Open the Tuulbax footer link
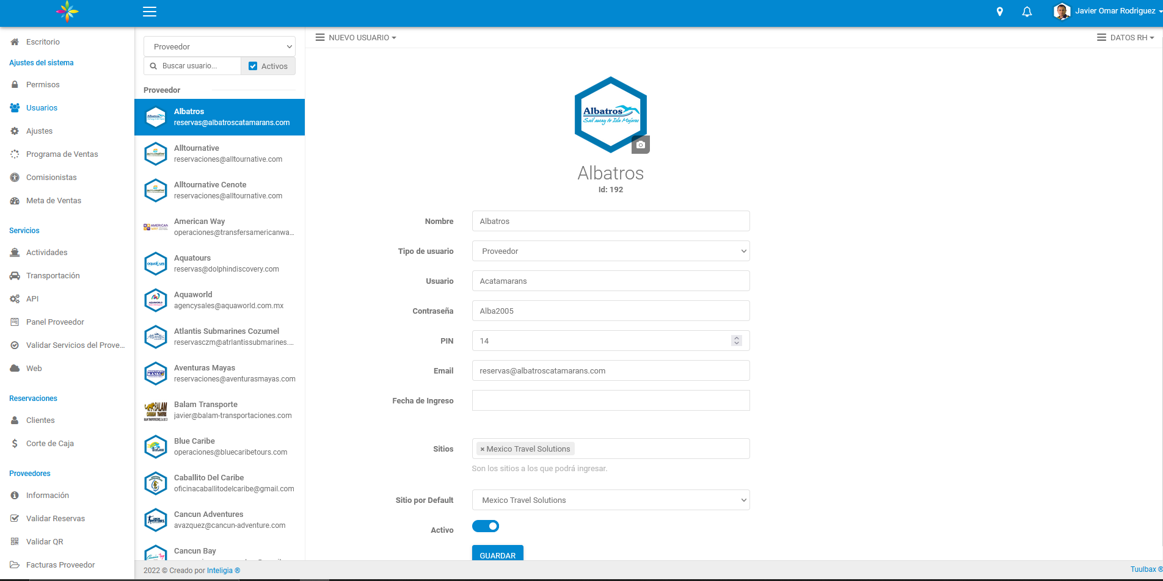Viewport: 1163px width, 581px height. coord(1146,569)
